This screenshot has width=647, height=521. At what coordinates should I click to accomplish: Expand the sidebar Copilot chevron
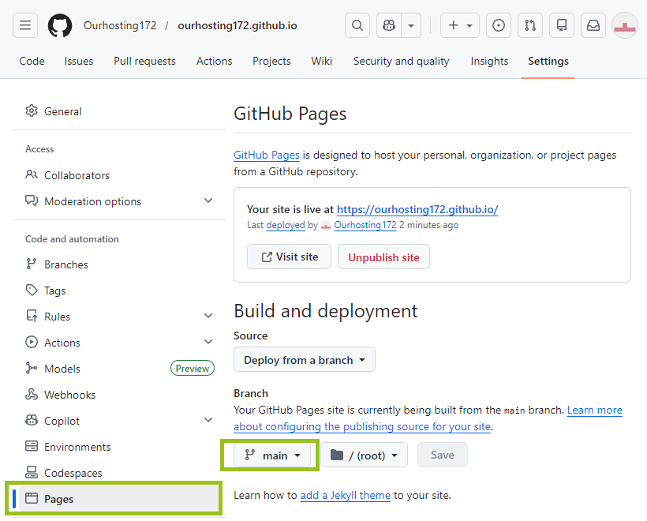point(208,420)
